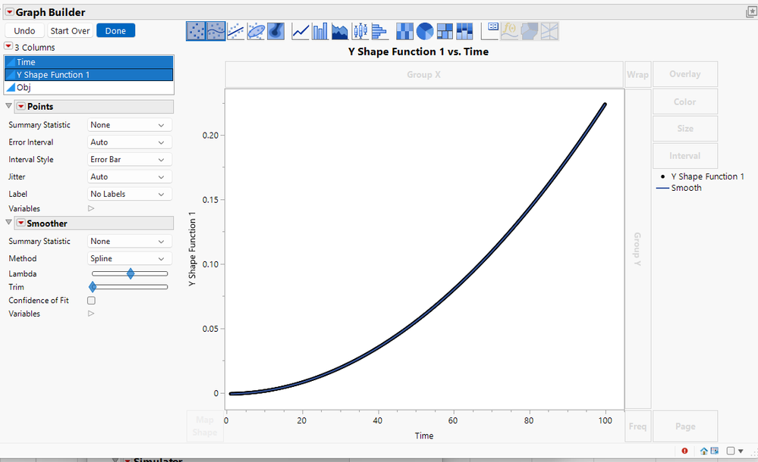Open the Smoother red triangle menu
Viewport: 758px width, 462px height.
[x=20, y=223]
